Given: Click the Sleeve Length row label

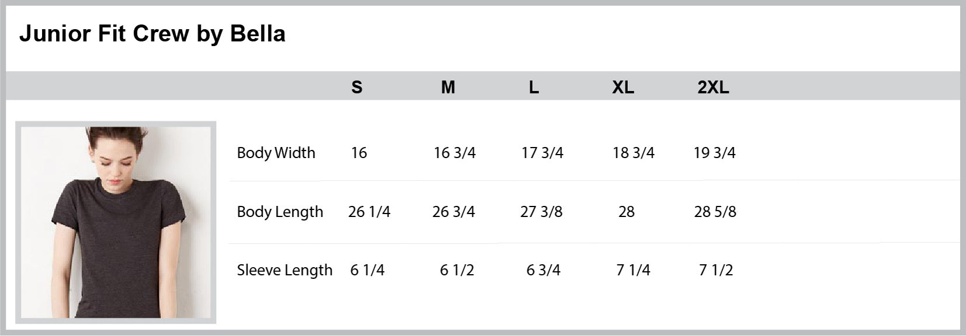Looking at the screenshot, I should 284,270.
